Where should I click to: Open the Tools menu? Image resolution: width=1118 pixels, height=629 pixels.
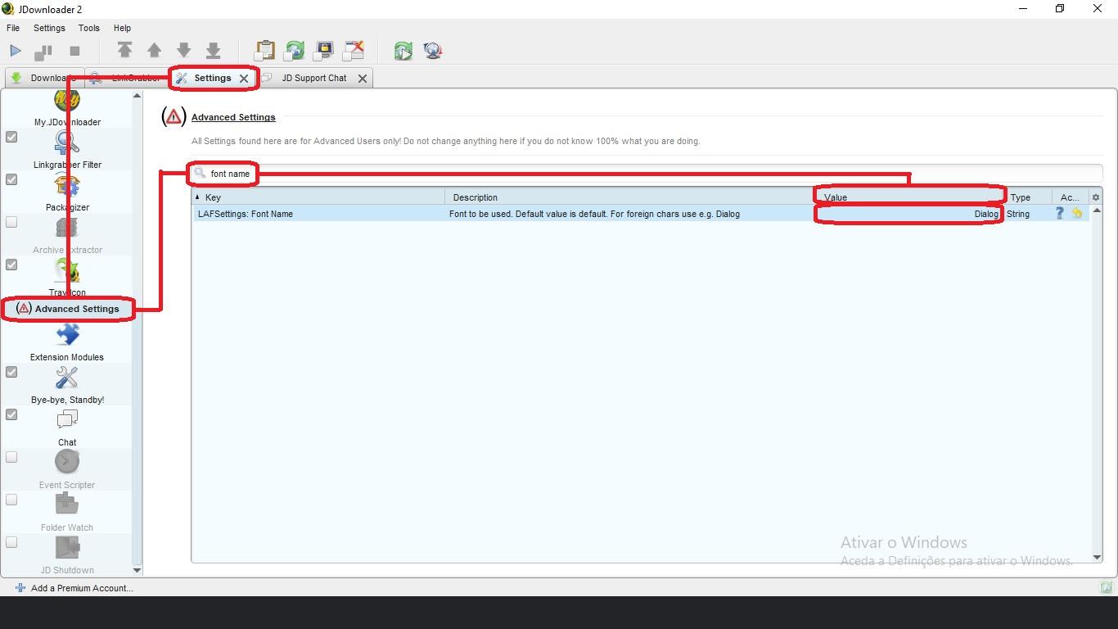pyautogui.click(x=89, y=28)
